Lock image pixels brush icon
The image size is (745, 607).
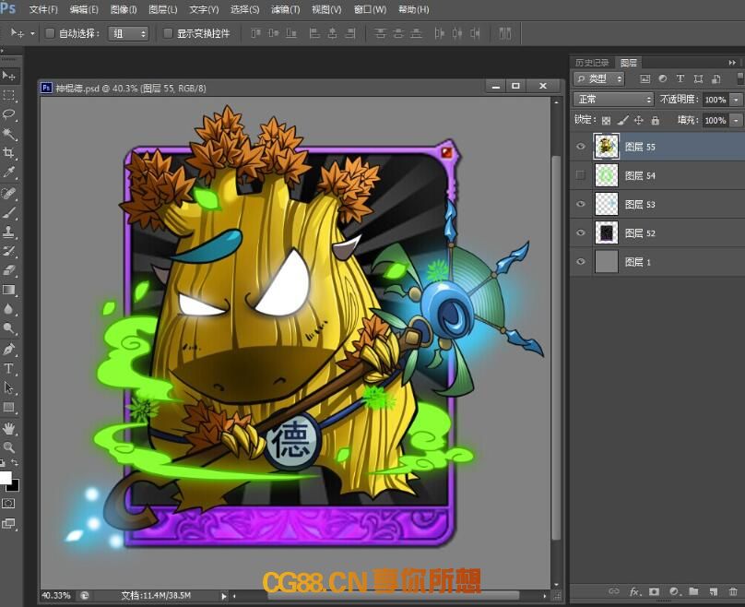pos(623,120)
